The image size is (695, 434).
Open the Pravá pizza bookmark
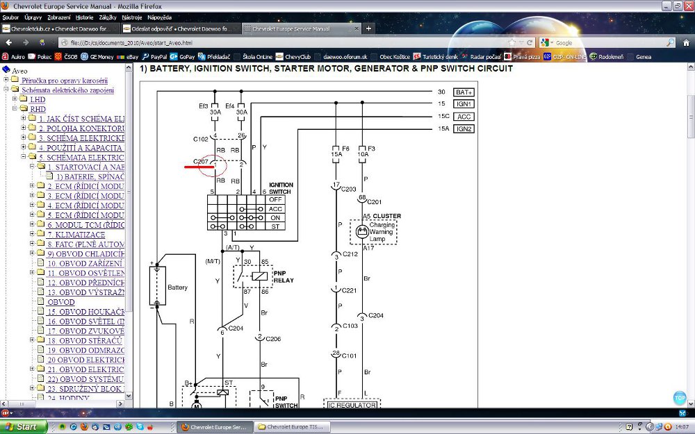pyautogui.click(x=522, y=56)
